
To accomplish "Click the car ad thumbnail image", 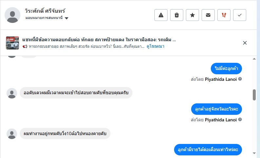I will click(12, 43).
